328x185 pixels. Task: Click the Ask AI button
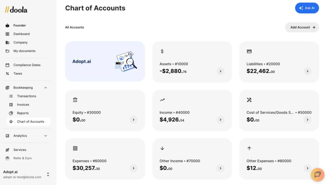click(307, 8)
